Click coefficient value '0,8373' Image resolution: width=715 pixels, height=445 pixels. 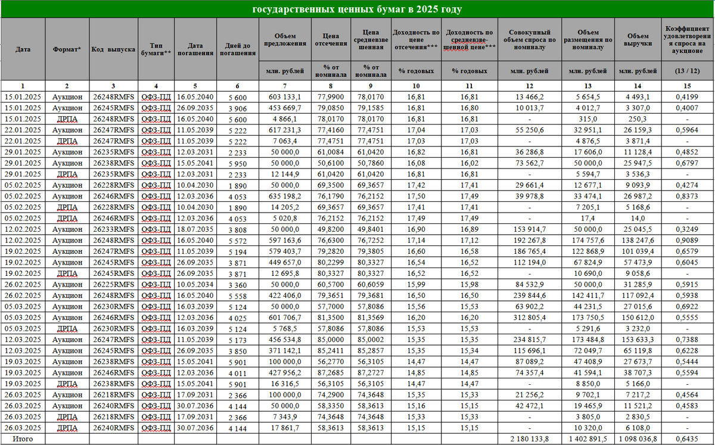pos(688,196)
